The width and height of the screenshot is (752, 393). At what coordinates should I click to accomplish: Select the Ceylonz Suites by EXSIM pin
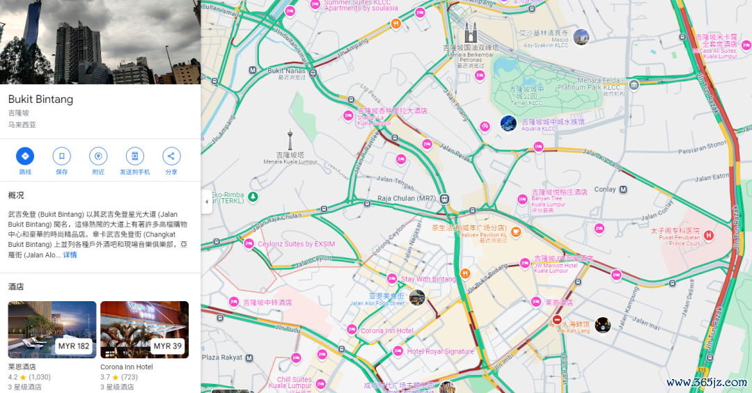249,244
